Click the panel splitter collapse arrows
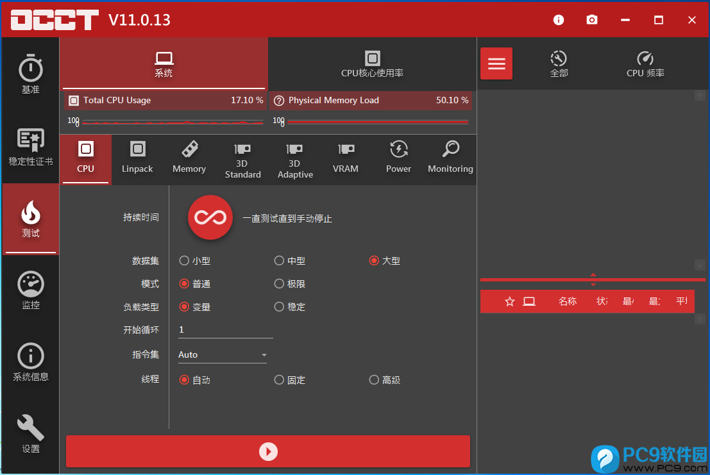Screen dimensions: 710x475 (x=593, y=279)
